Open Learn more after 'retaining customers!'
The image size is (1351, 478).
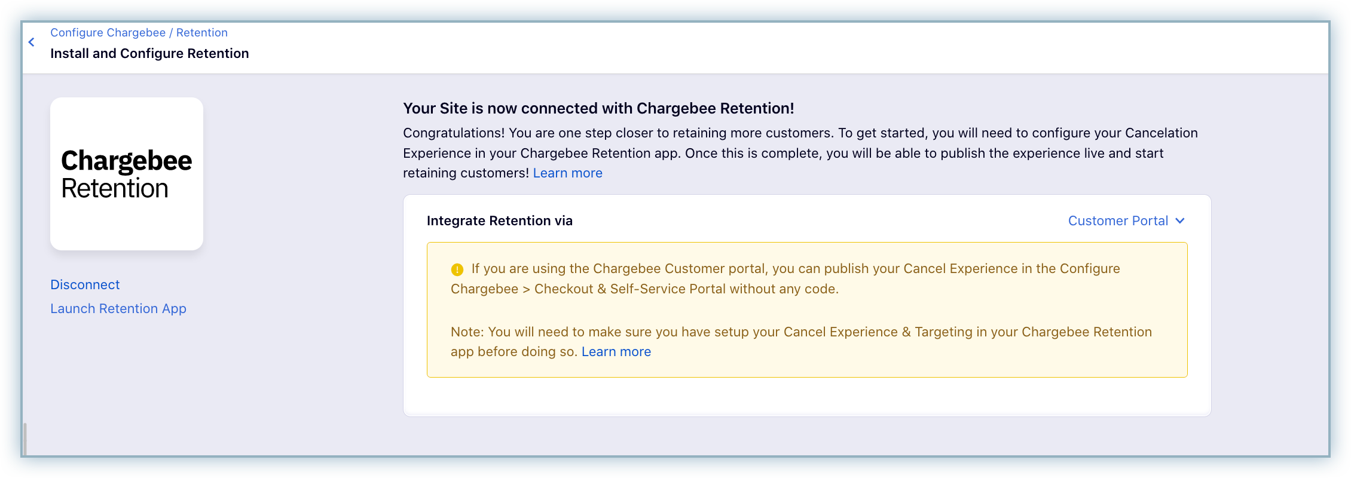(568, 173)
